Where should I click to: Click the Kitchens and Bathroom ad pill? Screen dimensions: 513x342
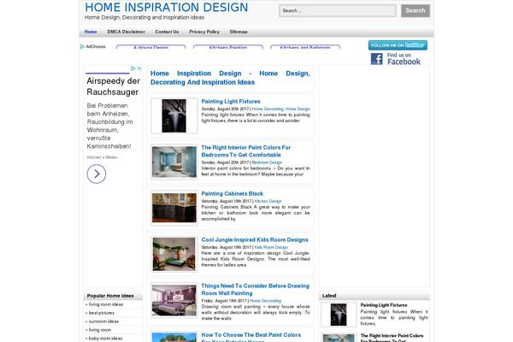tap(305, 47)
